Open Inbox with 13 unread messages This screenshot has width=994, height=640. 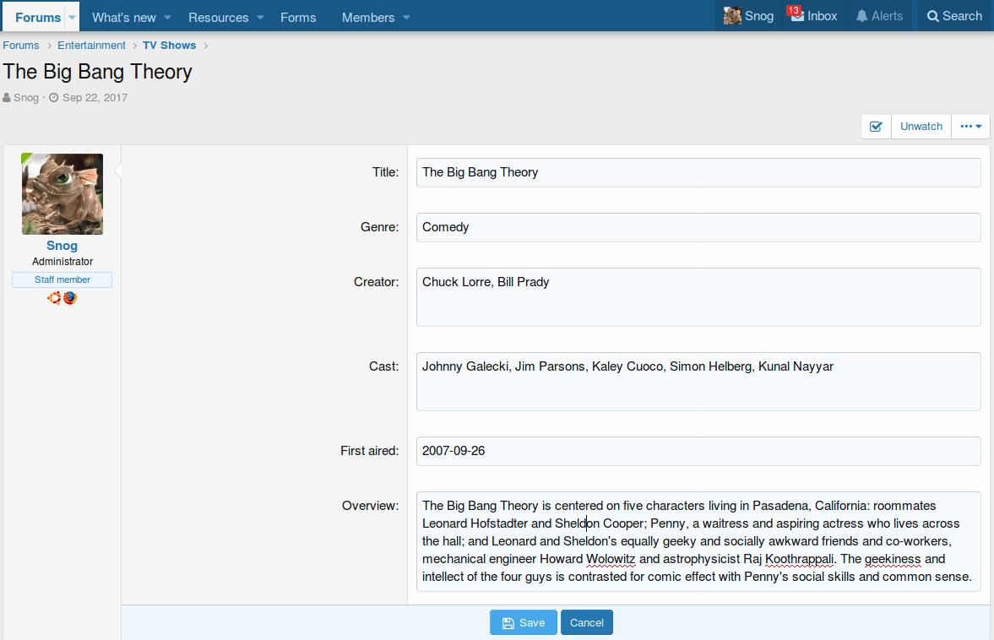click(x=814, y=16)
